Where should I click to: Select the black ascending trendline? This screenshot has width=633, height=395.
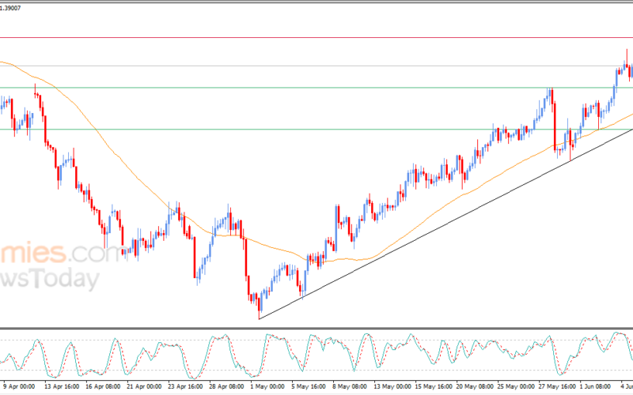click(445, 224)
